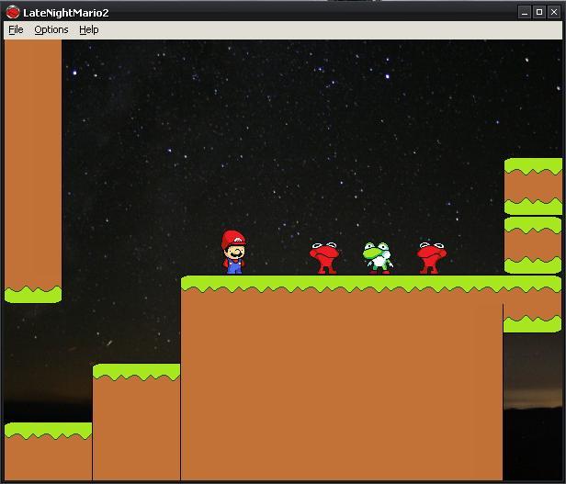Click the LateNightMario2 app icon in title bar
Viewport: 566px width, 484px height.
click(13, 12)
